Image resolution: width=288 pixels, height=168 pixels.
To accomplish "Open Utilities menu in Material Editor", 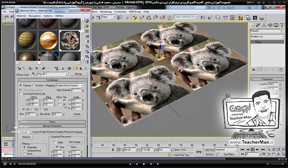I will click(59, 16).
